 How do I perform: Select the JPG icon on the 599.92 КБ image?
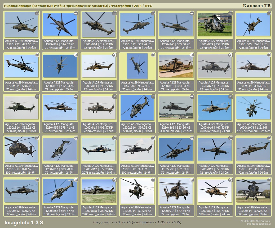pos(269,180)
